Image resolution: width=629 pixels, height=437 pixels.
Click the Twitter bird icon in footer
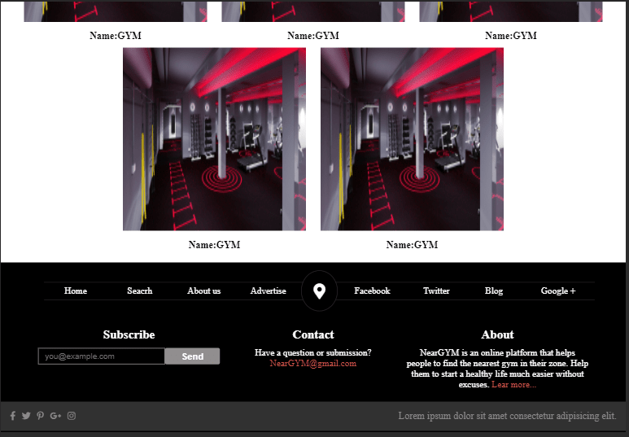click(26, 416)
